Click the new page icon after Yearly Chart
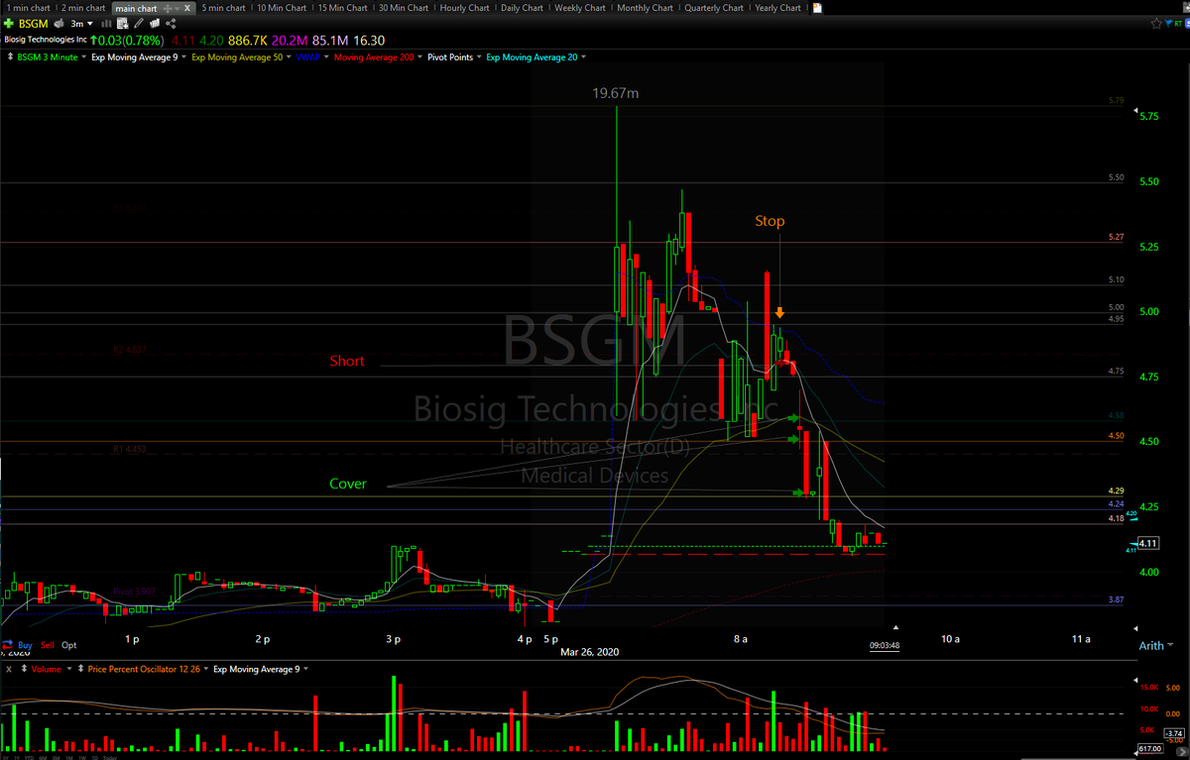This screenshot has height=760, width=1190. (x=817, y=8)
